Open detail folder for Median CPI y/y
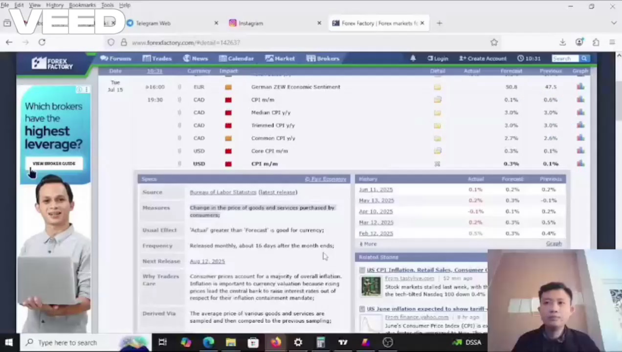 coord(437,112)
